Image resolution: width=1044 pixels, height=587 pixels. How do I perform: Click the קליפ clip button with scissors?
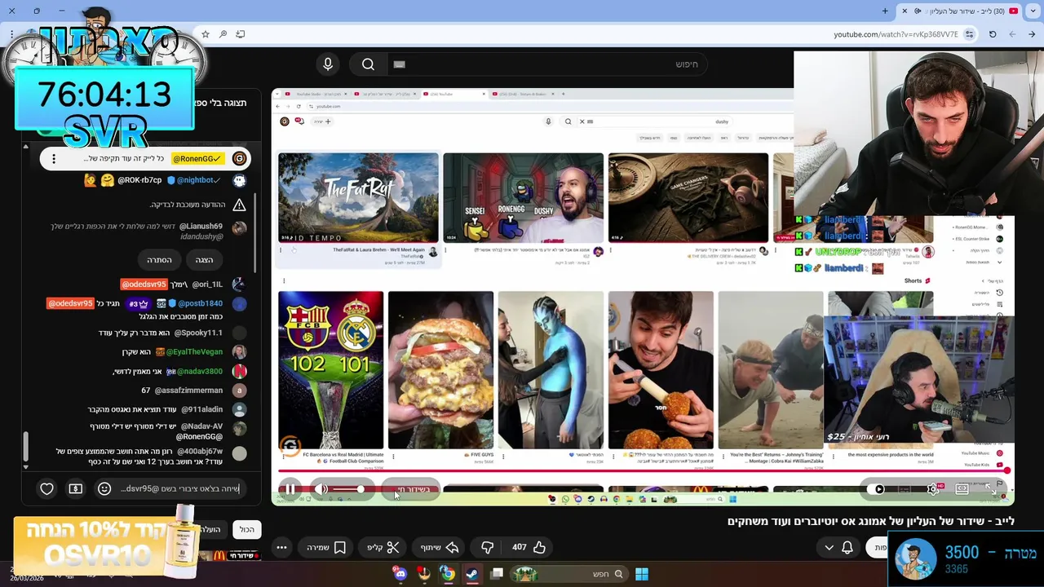[x=383, y=547]
